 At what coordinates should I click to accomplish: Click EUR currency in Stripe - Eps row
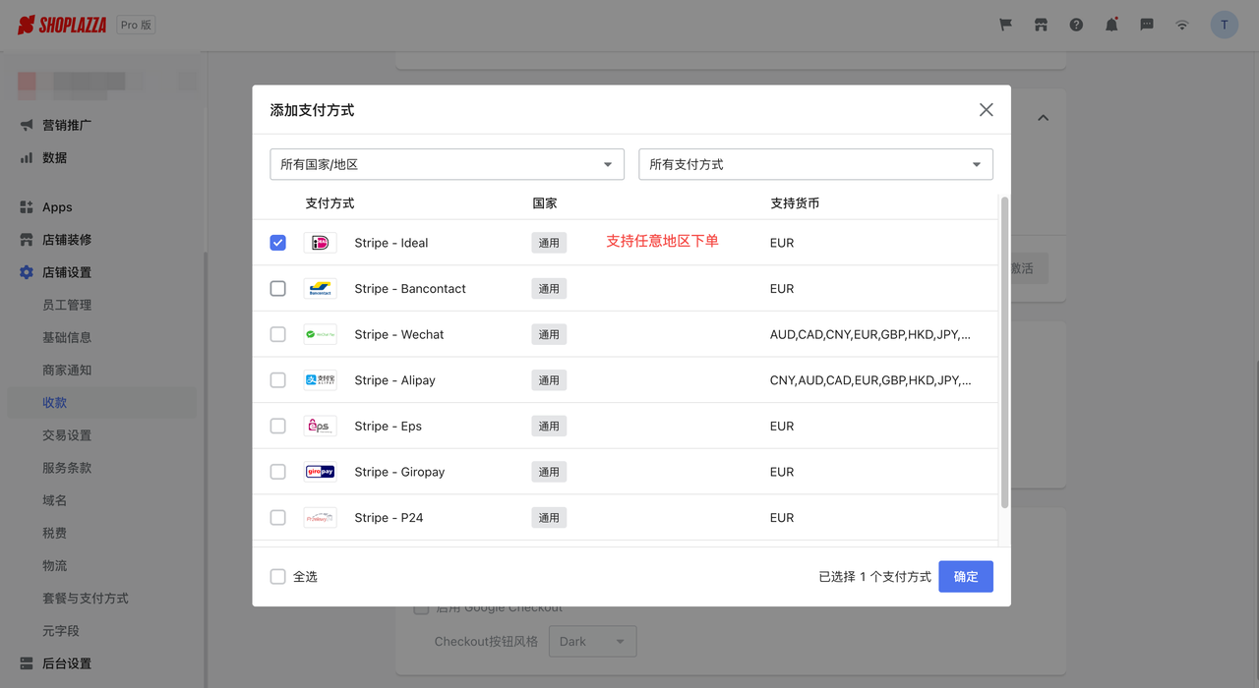[782, 427]
